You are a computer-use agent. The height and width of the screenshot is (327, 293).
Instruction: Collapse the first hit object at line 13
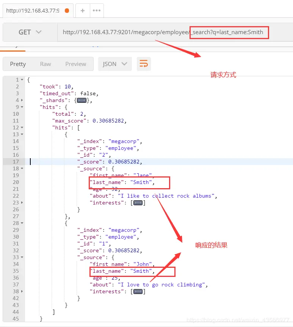(22, 134)
